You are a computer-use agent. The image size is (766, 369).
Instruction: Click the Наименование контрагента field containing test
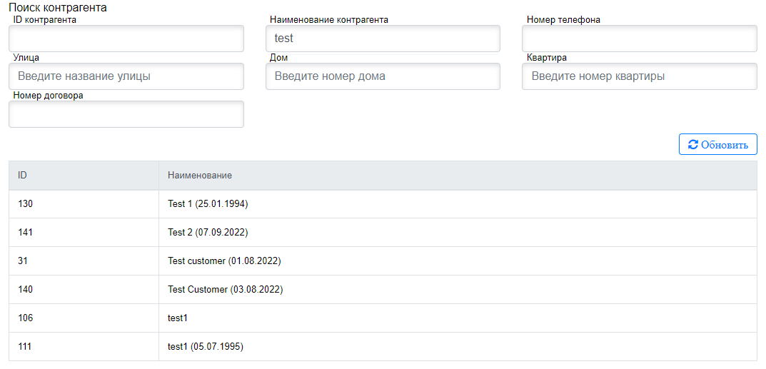click(x=383, y=39)
